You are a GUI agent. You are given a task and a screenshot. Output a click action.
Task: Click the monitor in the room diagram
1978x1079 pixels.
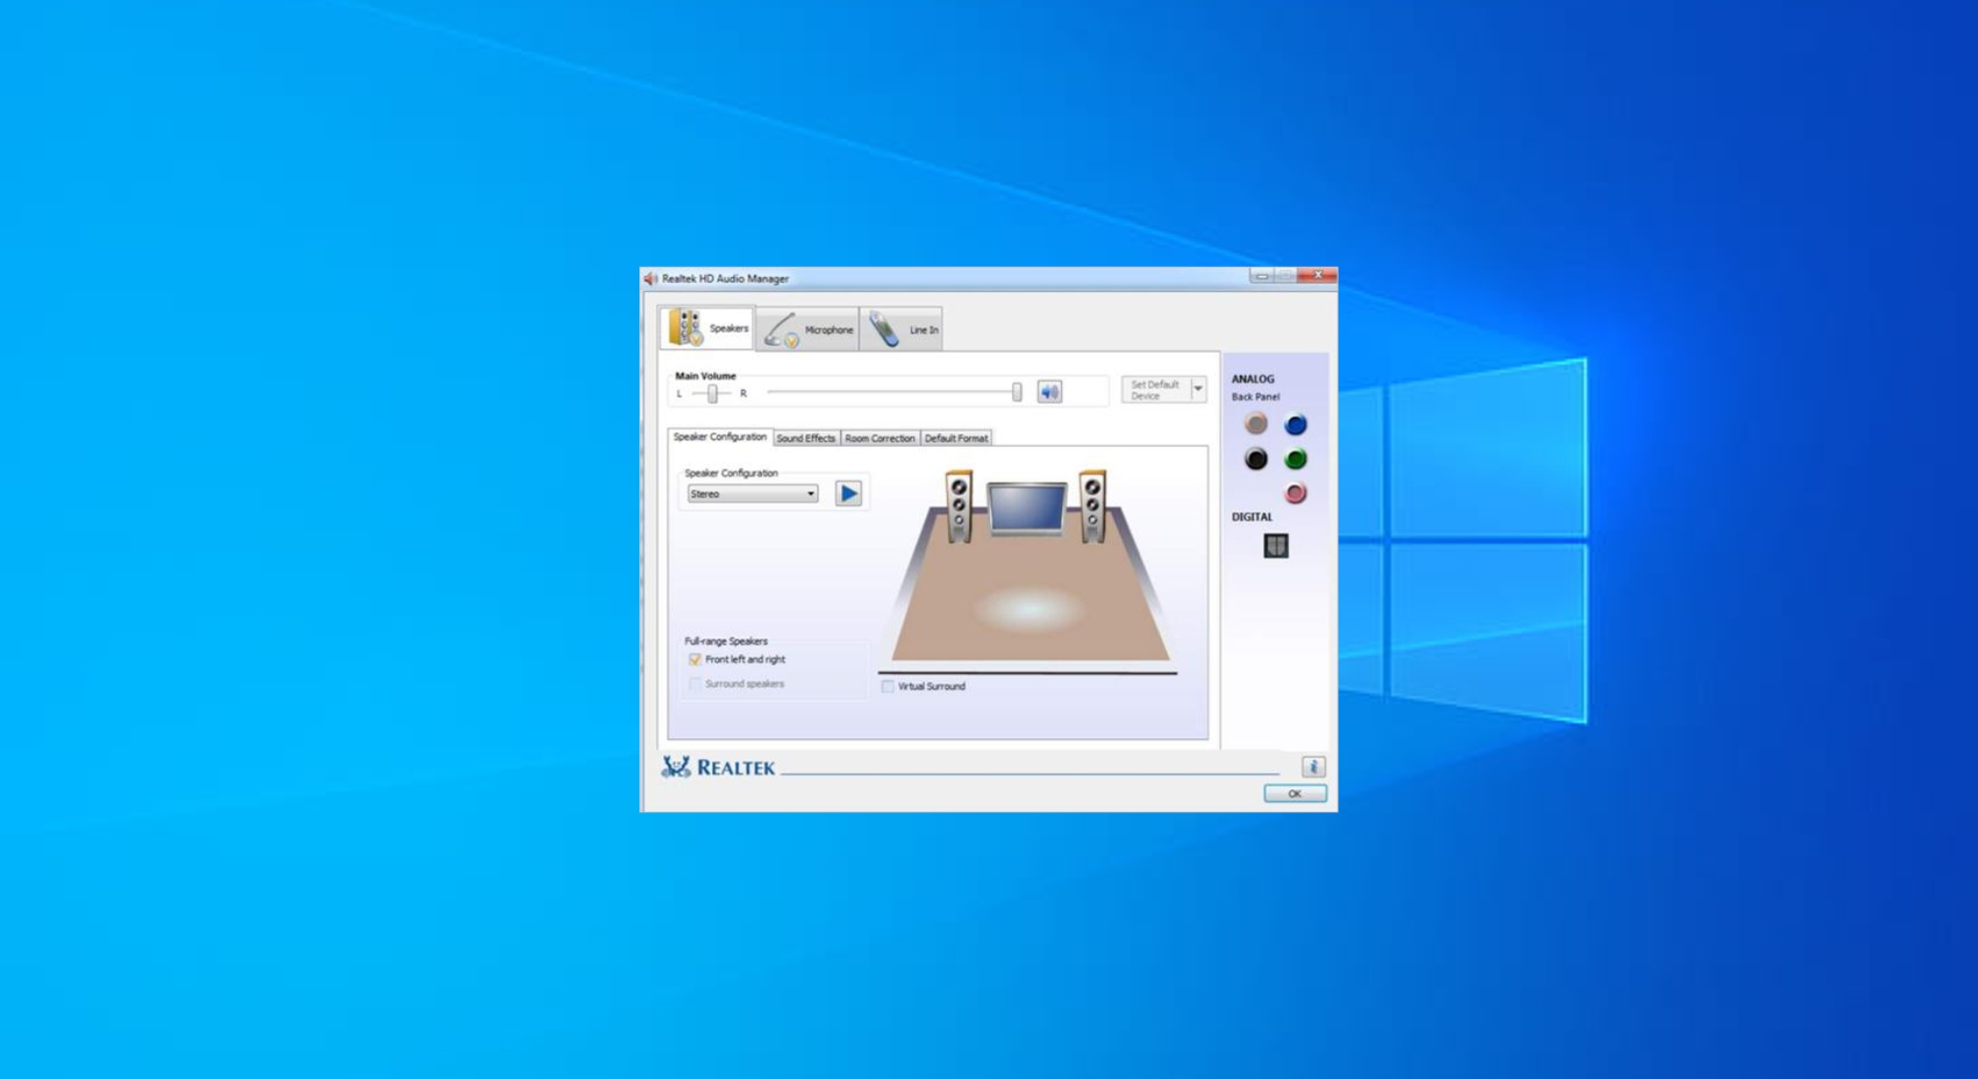pos(1026,510)
